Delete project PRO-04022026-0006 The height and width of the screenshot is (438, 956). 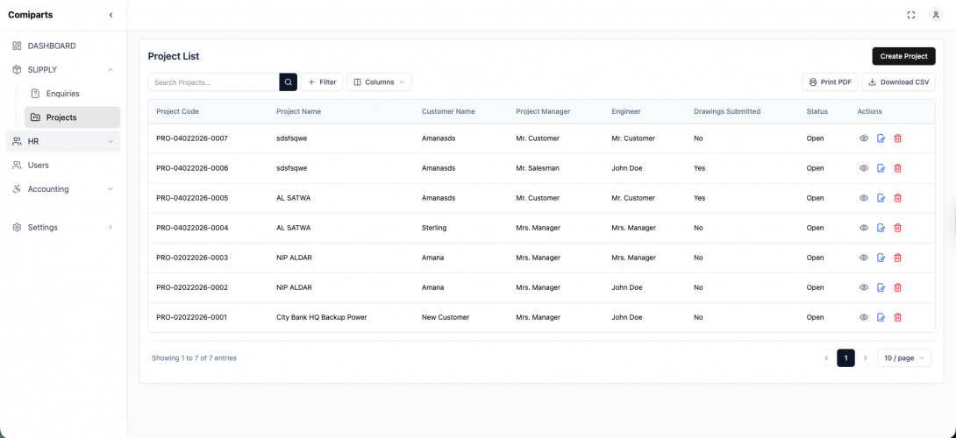click(897, 168)
